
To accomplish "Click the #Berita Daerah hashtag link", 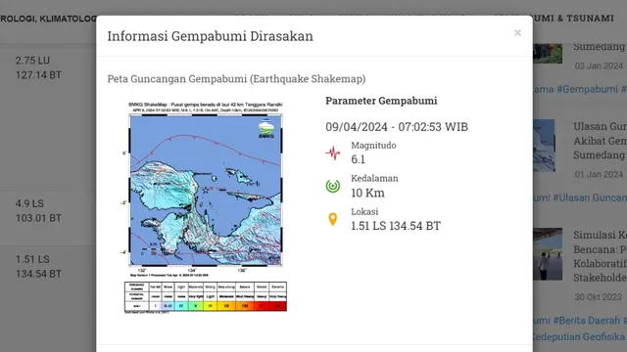I will tap(586, 321).
